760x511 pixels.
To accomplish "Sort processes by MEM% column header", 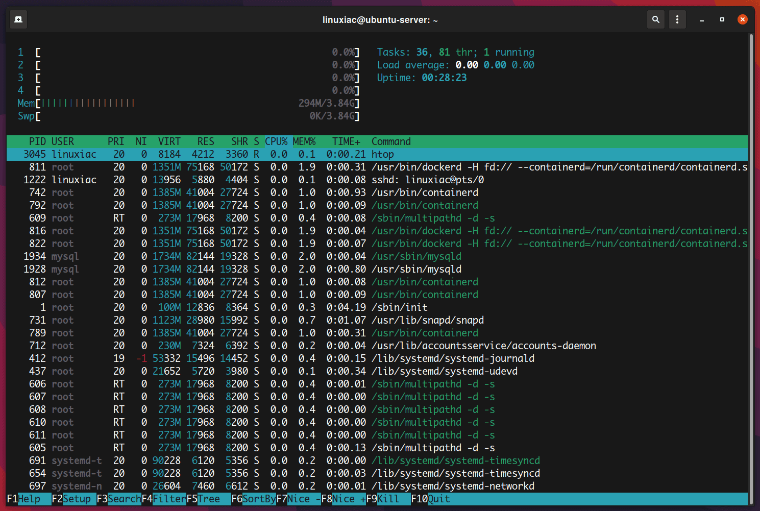I will point(304,141).
